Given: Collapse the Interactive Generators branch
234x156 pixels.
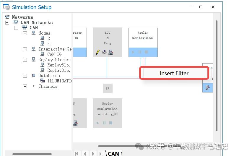Looking at the screenshot, I should point(25,49).
